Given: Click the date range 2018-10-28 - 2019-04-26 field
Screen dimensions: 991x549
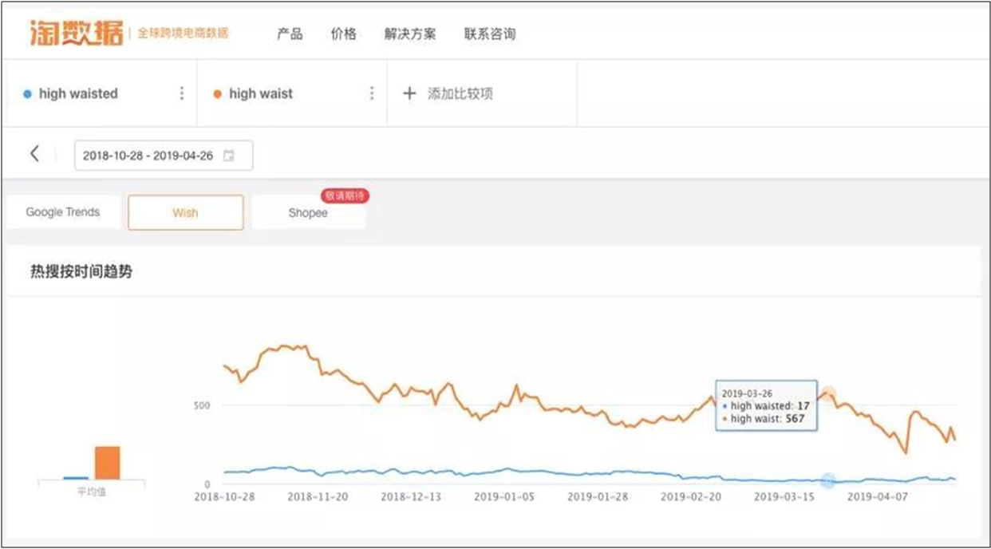Looking at the screenshot, I should point(148,156).
